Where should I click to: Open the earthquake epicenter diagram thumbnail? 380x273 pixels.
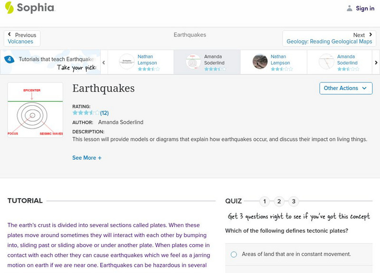click(x=35, y=109)
